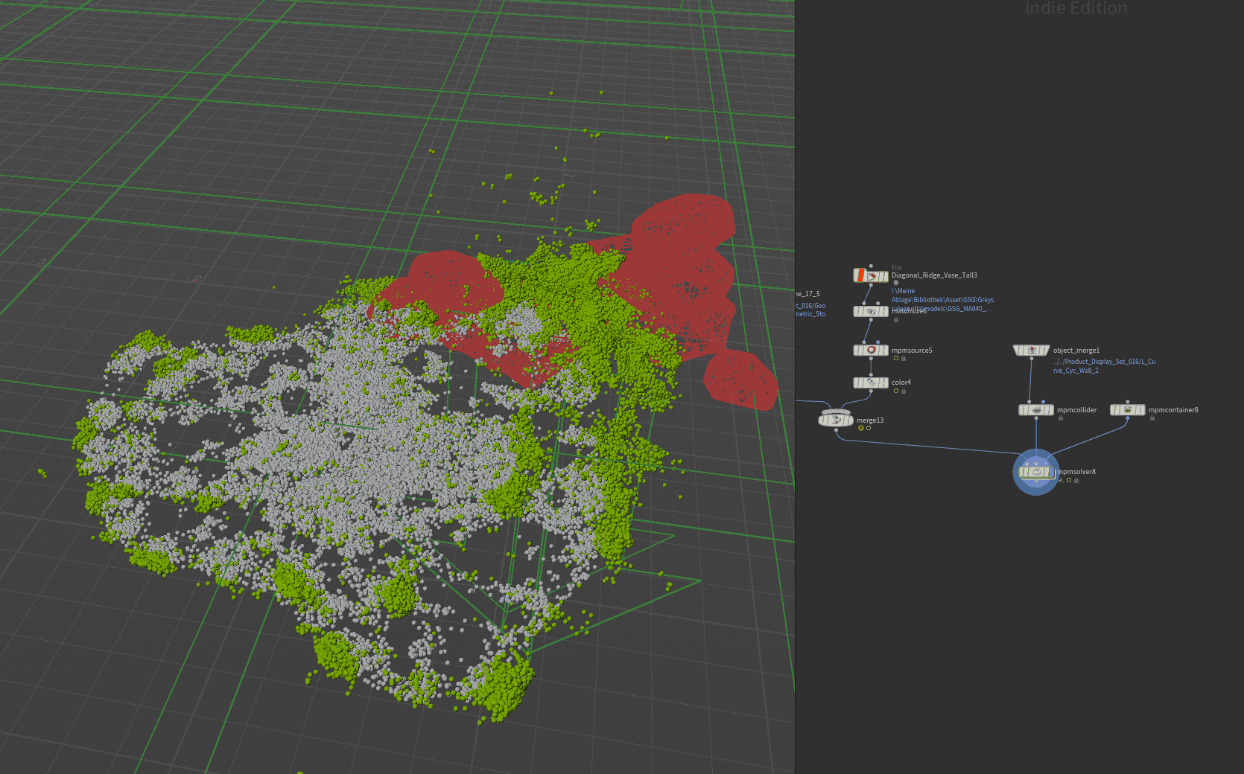Select the mpmsource5 node
Viewport: 1244px width, 774px height.
[x=872, y=350]
